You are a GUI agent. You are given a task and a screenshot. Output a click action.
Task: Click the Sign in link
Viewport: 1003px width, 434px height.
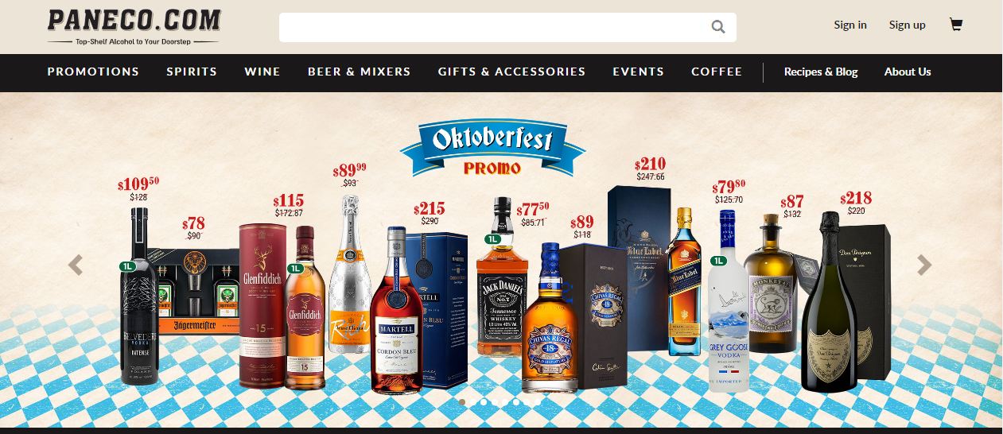coord(850,25)
